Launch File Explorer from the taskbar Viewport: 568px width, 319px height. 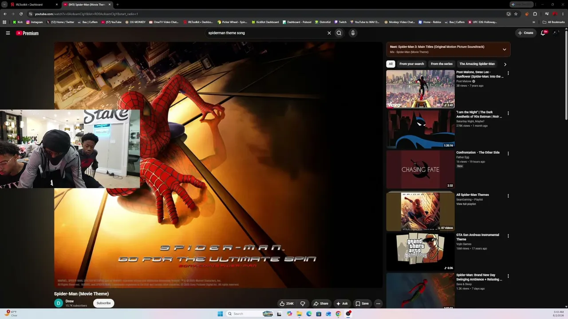coord(299,314)
